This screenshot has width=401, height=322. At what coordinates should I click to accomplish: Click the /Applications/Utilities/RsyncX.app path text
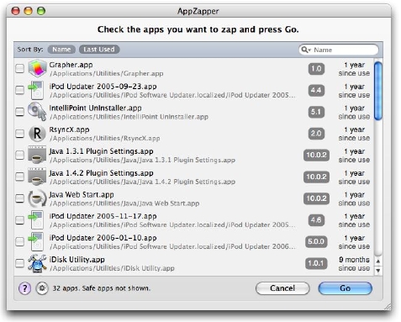pos(105,139)
